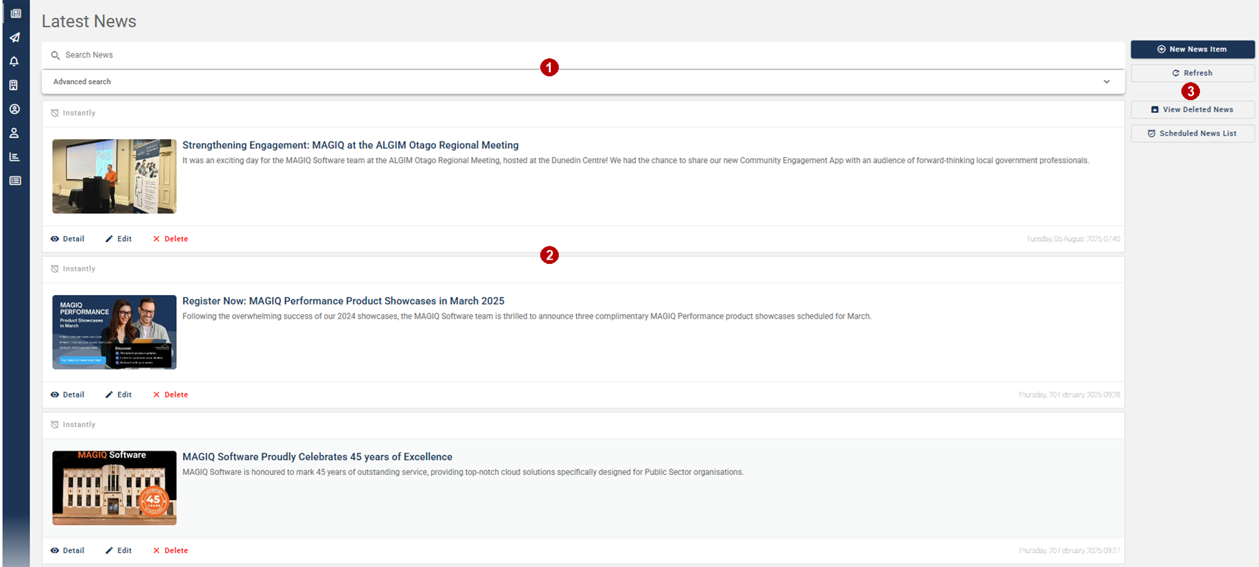Edit the Performance Product Showcases news item

click(x=118, y=394)
